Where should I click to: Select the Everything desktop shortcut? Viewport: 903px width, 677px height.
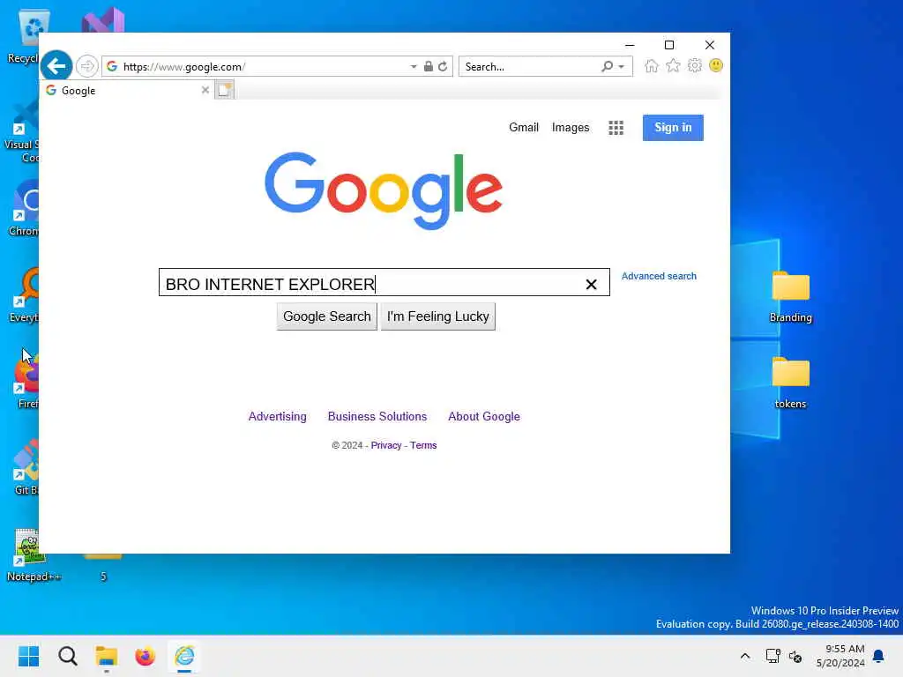[24, 294]
